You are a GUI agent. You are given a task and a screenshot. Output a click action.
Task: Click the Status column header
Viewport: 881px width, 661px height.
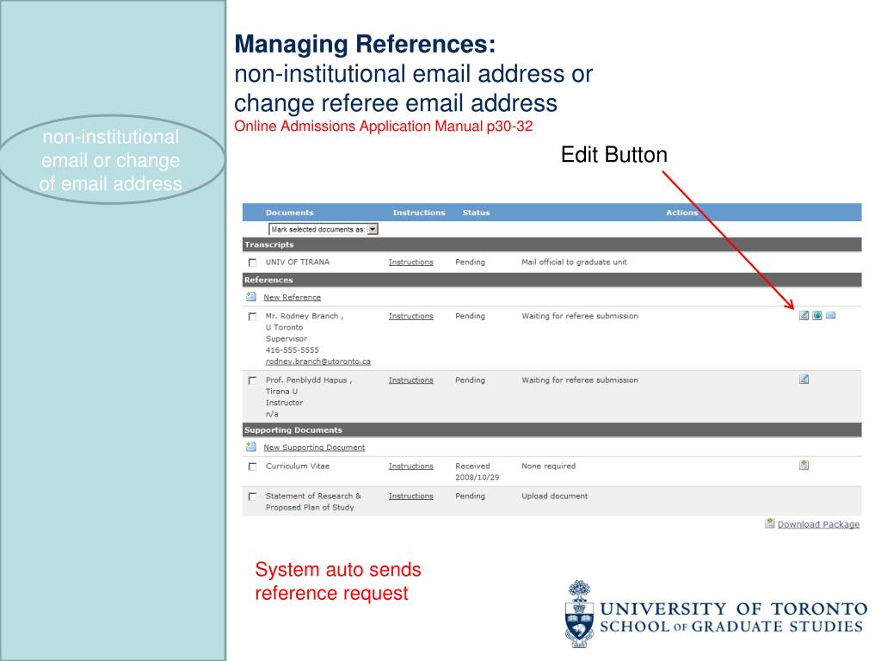[x=476, y=213]
